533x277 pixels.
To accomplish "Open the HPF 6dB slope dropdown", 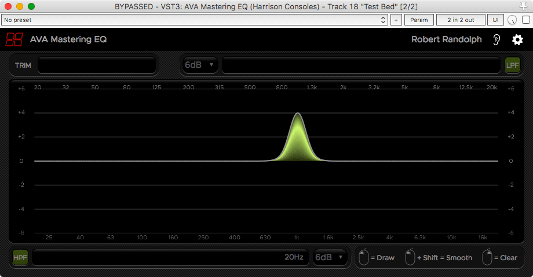I will (329, 257).
